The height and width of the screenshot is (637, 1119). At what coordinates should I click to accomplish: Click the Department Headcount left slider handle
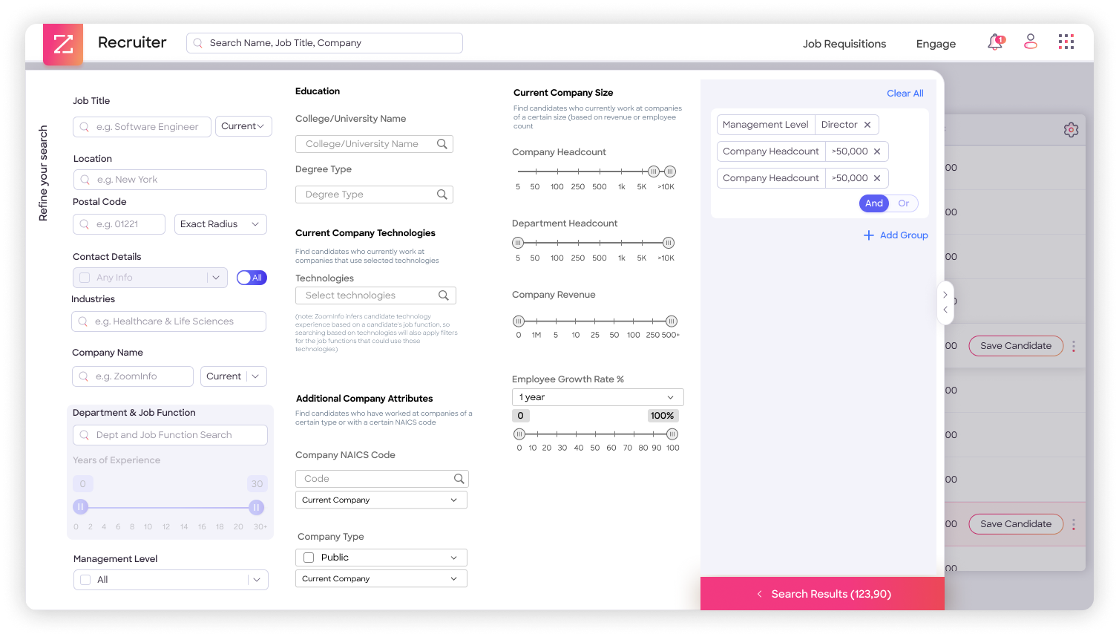click(518, 243)
